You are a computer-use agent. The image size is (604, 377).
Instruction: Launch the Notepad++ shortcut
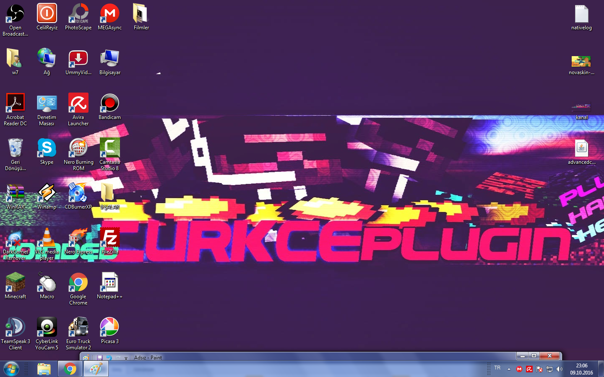pos(110,286)
